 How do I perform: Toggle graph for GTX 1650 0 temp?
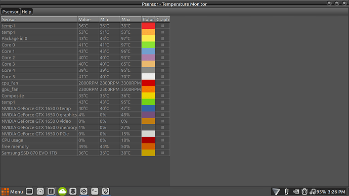[163, 109]
